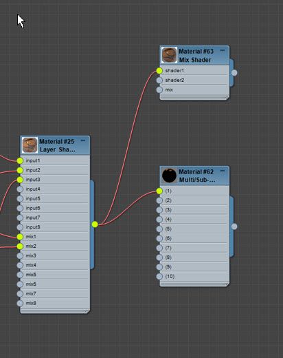Viewport: 283px width, 358px height.
Task: Click the Material #63 preview thumbnail
Action: coord(169,55)
